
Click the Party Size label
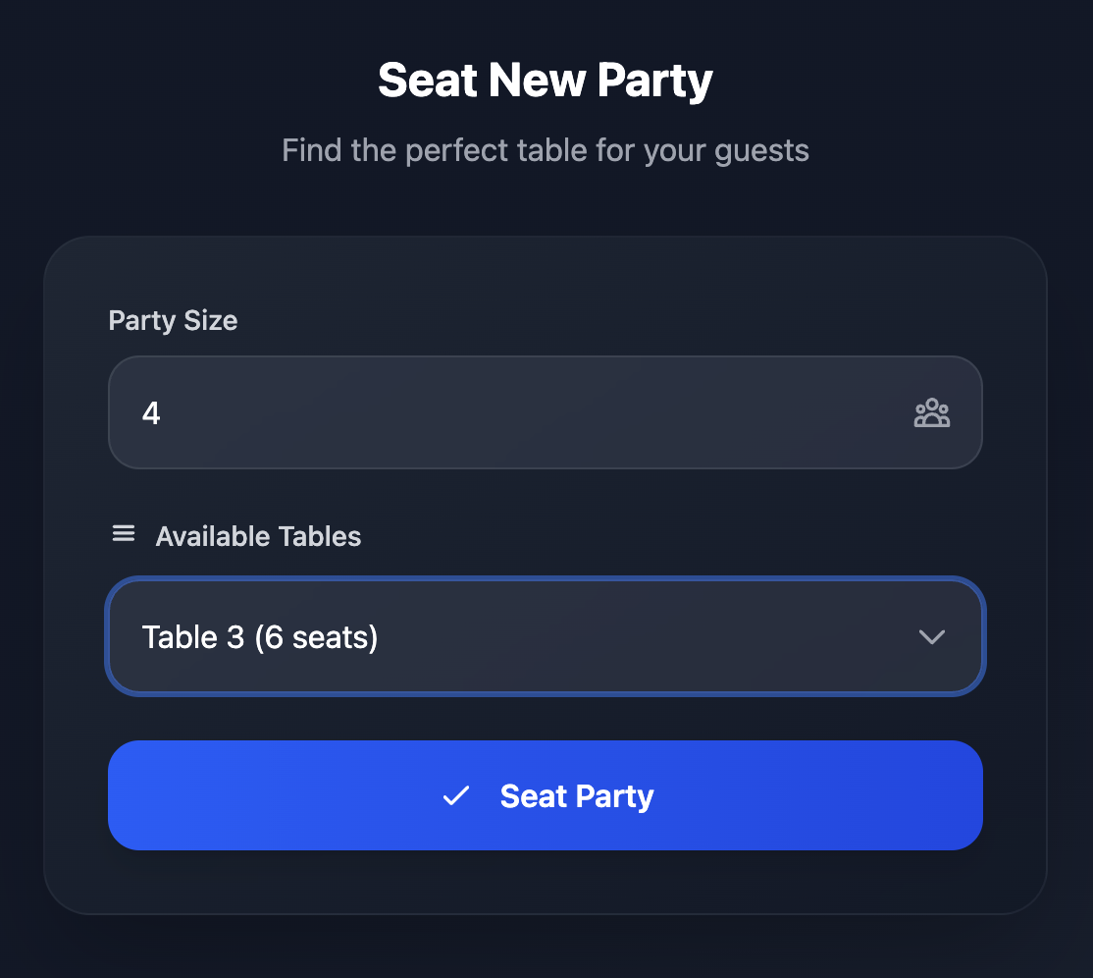point(173,320)
